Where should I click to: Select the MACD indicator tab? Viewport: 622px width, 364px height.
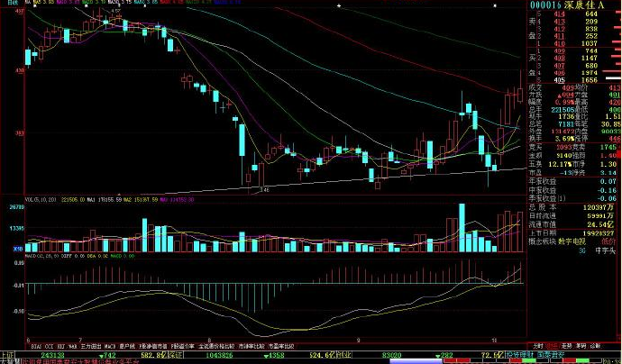[110, 346]
